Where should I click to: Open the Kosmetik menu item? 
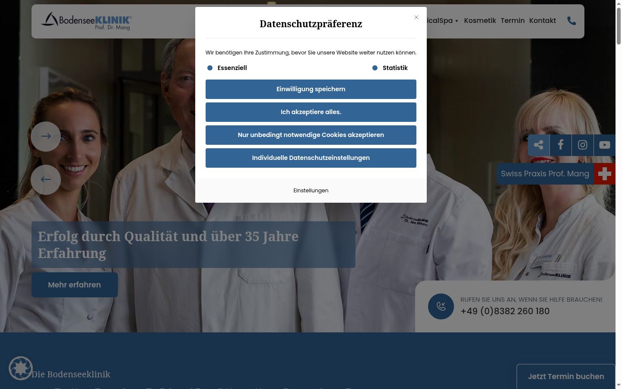pos(480,20)
